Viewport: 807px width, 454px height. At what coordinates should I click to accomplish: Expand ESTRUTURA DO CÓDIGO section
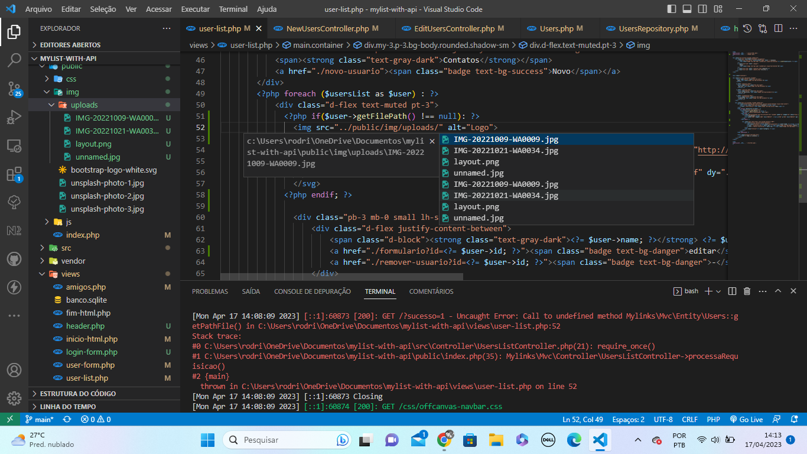(105, 393)
